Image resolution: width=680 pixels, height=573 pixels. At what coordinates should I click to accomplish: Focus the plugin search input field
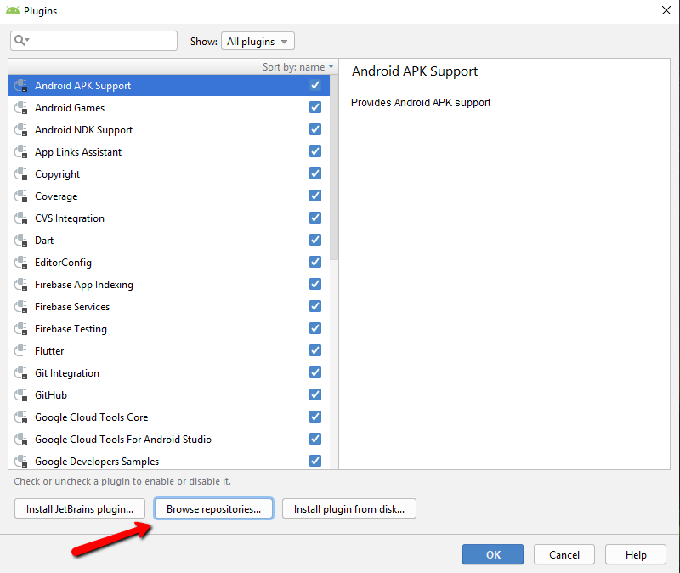click(93, 41)
